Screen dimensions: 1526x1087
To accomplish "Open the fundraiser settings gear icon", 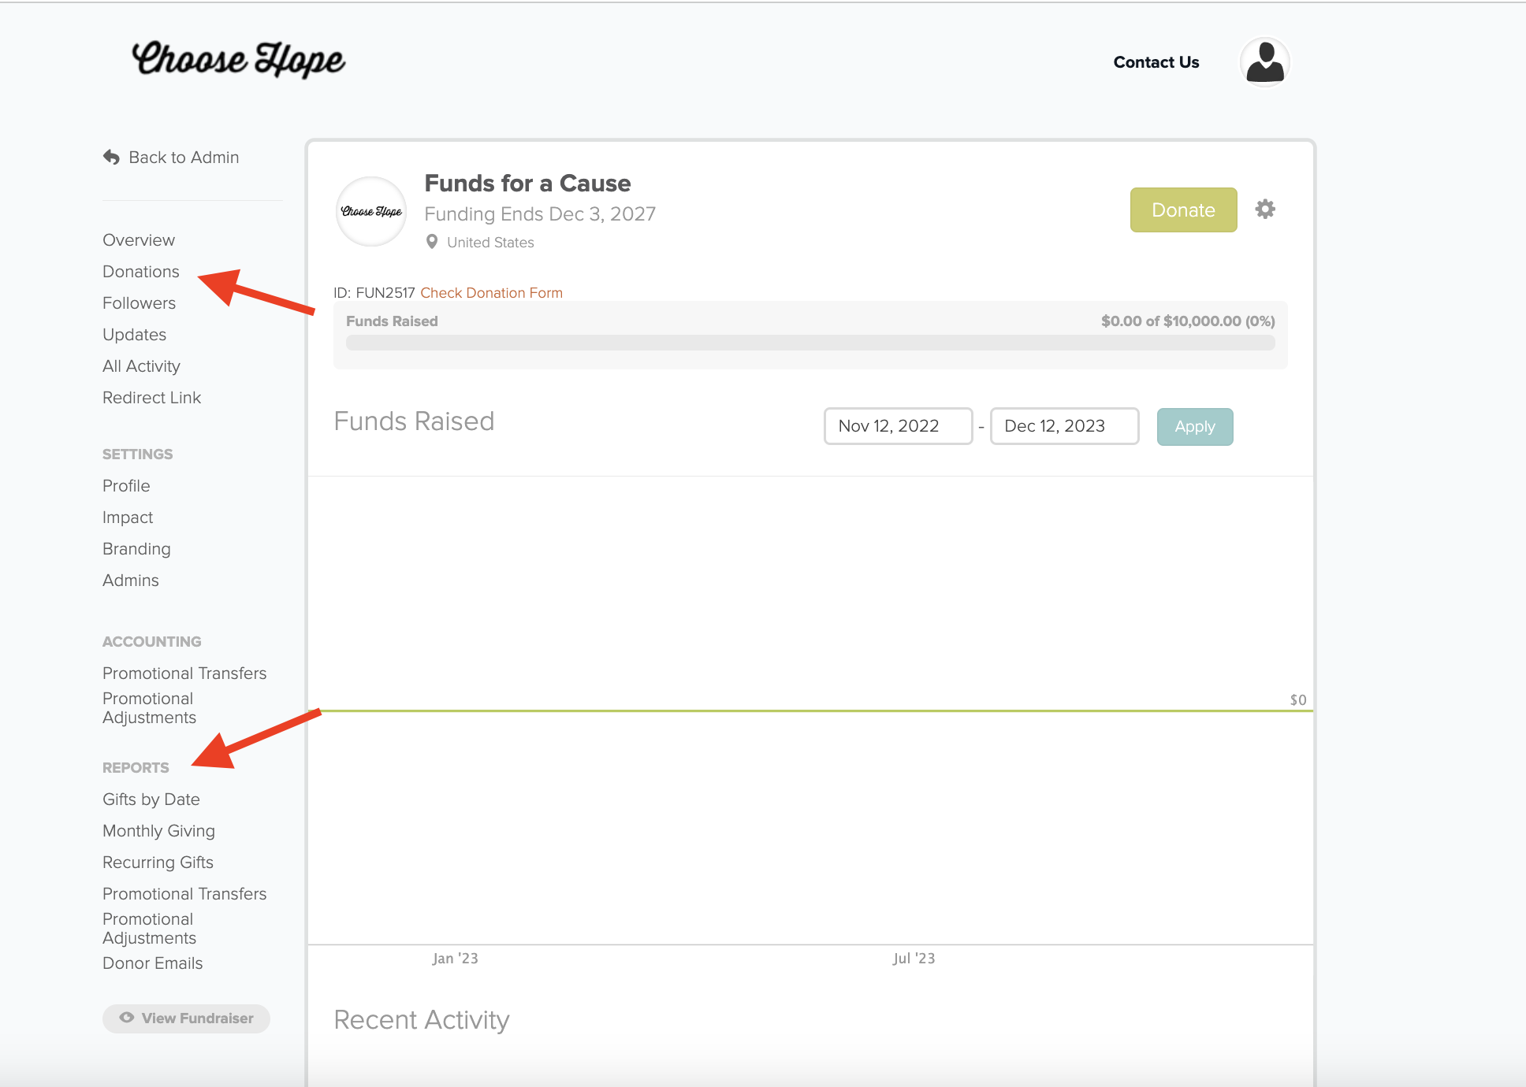I will pyautogui.click(x=1265, y=210).
